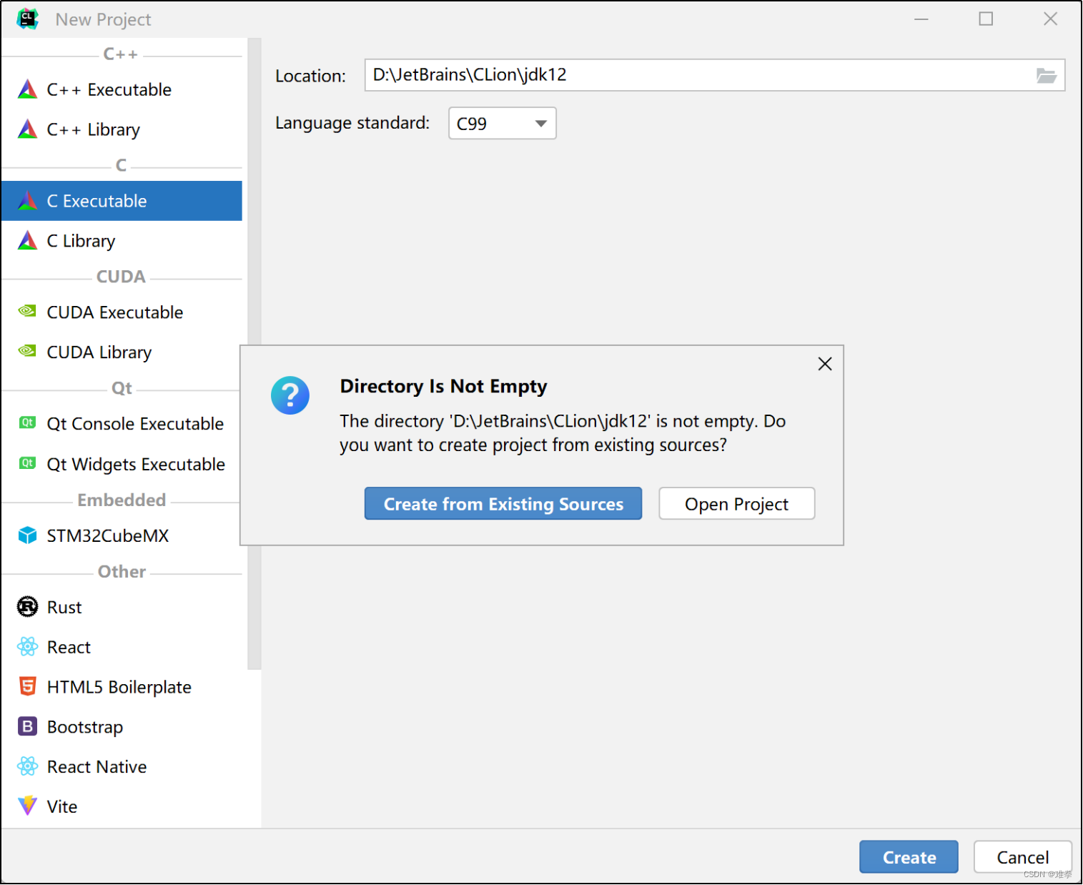The image size is (1083, 885).
Task: Select HTML5 Boilerplate project type
Action: 122,687
